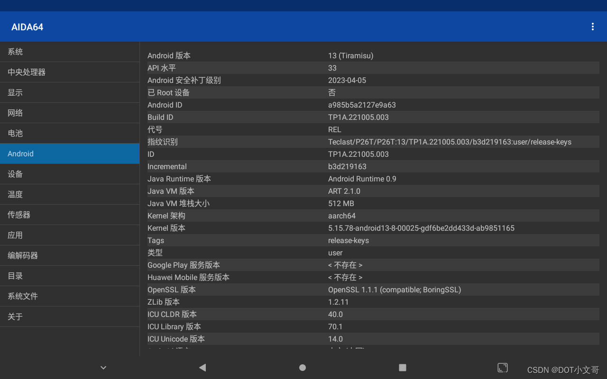Open the 编解码器 section
This screenshot has width=607, height=379.
coord(70,255)
